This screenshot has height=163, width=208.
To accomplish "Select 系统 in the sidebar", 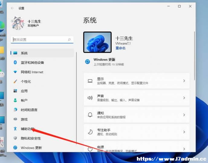I will click(42, 53).
